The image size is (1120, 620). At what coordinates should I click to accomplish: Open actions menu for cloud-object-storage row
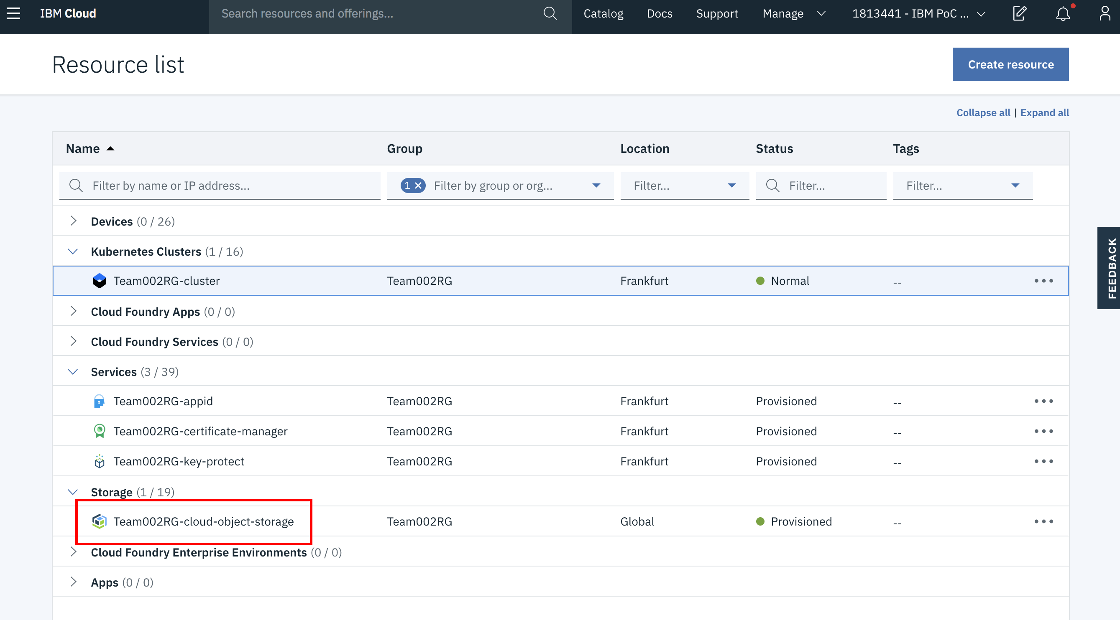(x=1043, y=521)
